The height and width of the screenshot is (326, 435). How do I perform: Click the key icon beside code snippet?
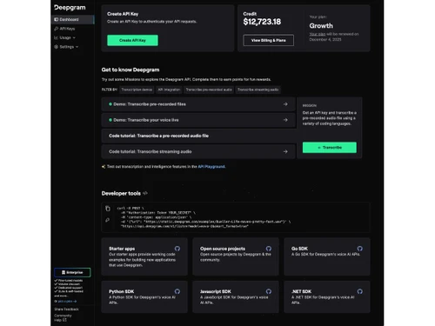pos(108,220)
